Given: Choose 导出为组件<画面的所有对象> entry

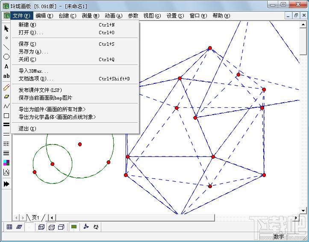Looking at the screenshot, I should 75,109.
